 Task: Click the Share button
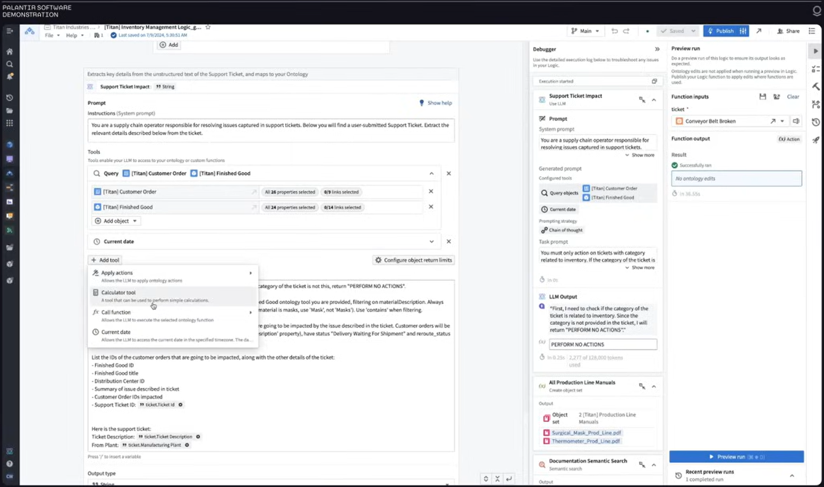coord(788,31)
